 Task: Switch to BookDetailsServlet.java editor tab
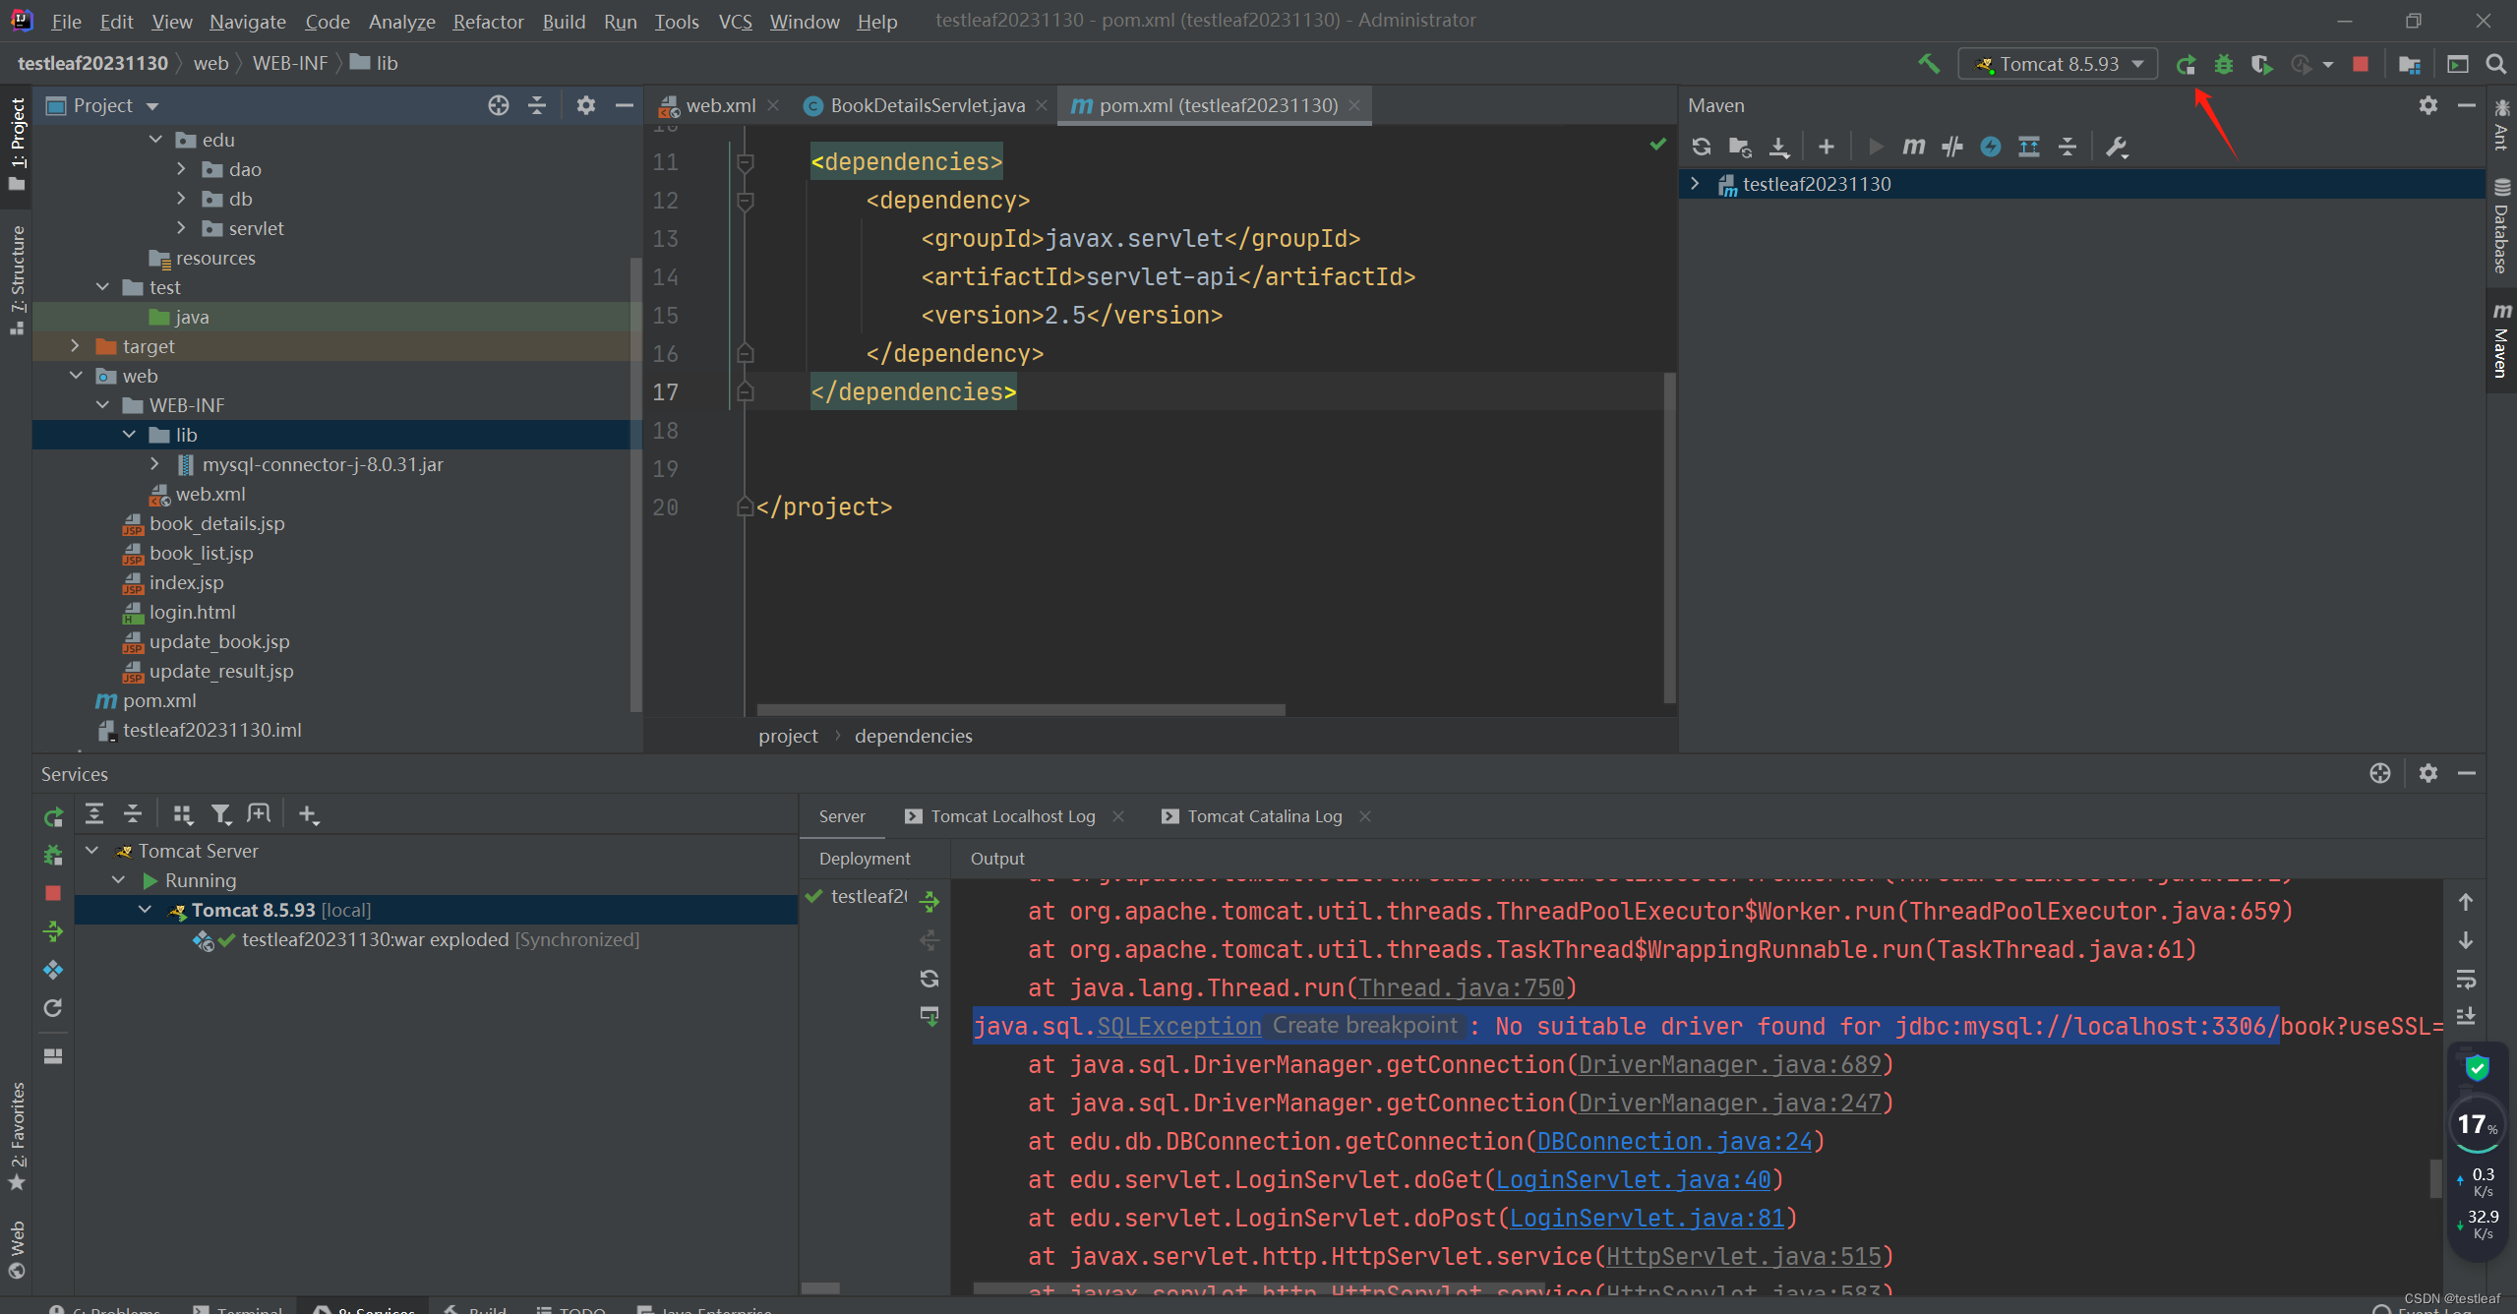[x=927, y=105]
